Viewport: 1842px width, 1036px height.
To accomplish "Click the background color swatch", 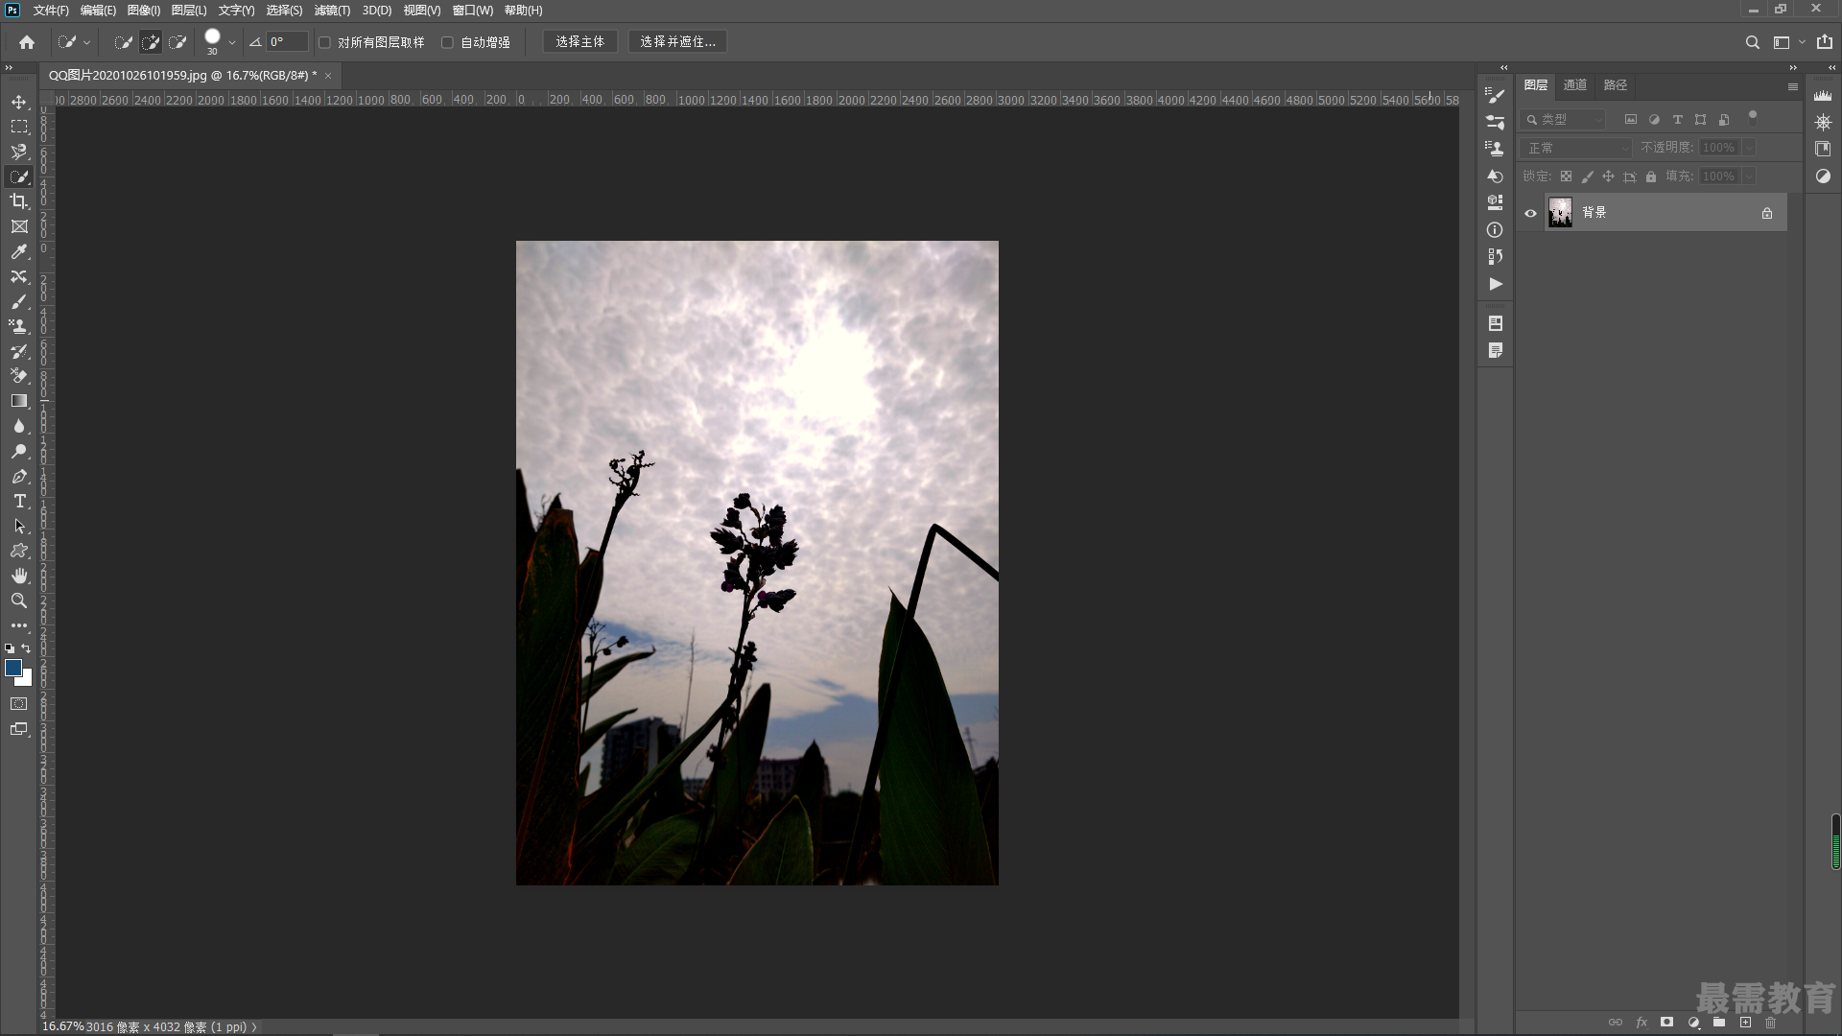I will click(x=27, y=680).
